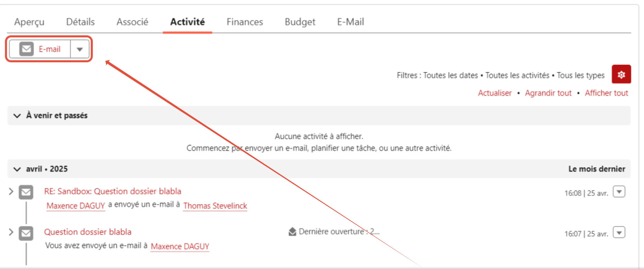The image size is (644, 269).
Task: Click the Actualiser link
Action: (x=495, y=93)
